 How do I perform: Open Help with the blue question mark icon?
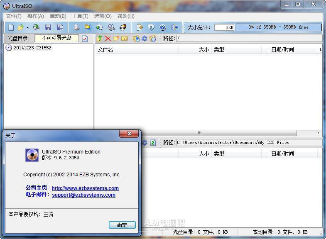click(163, 27)
